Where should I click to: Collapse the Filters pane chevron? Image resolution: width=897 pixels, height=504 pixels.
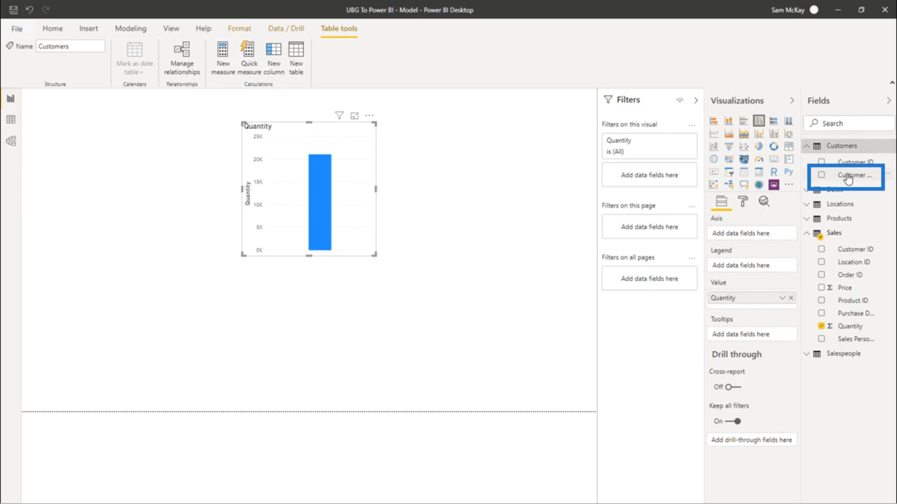[x=696, y=100]
